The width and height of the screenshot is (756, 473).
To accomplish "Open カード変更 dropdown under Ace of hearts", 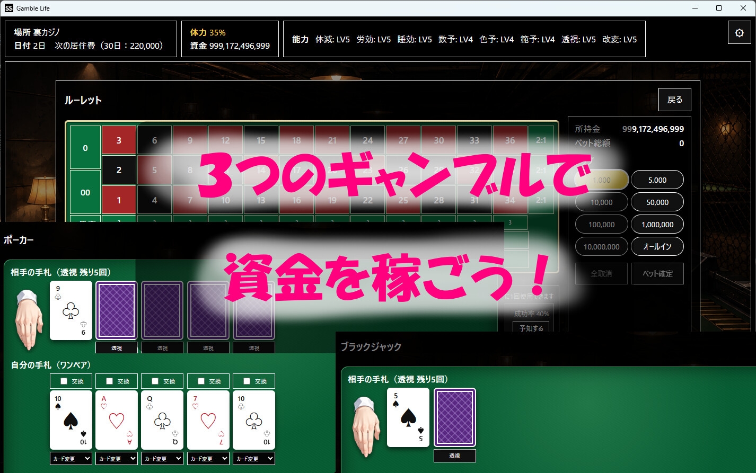I will [117, 459].
